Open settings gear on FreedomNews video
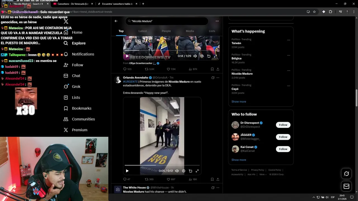The image size is (358, 201). tap(202, 56)
